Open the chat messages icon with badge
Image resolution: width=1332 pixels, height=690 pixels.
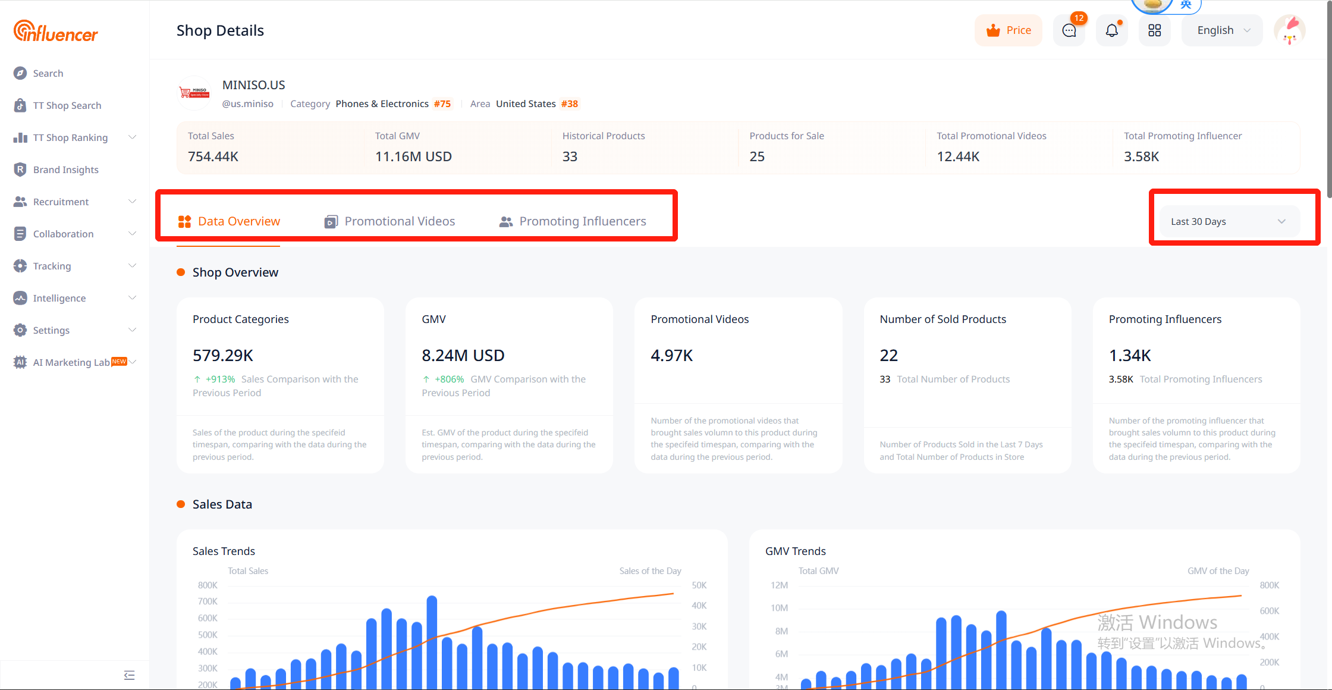tap(1069, 30)
